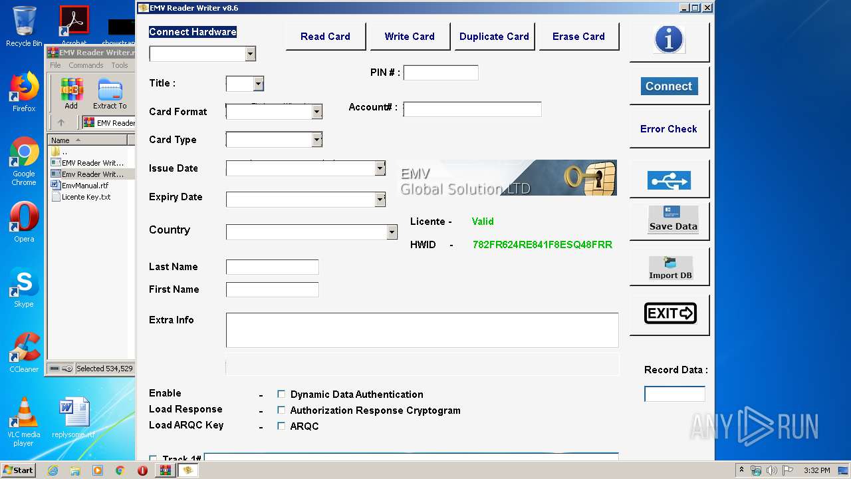
Task: Click the Add icon in WinRAR toolbar
Action: coord(71,93)
